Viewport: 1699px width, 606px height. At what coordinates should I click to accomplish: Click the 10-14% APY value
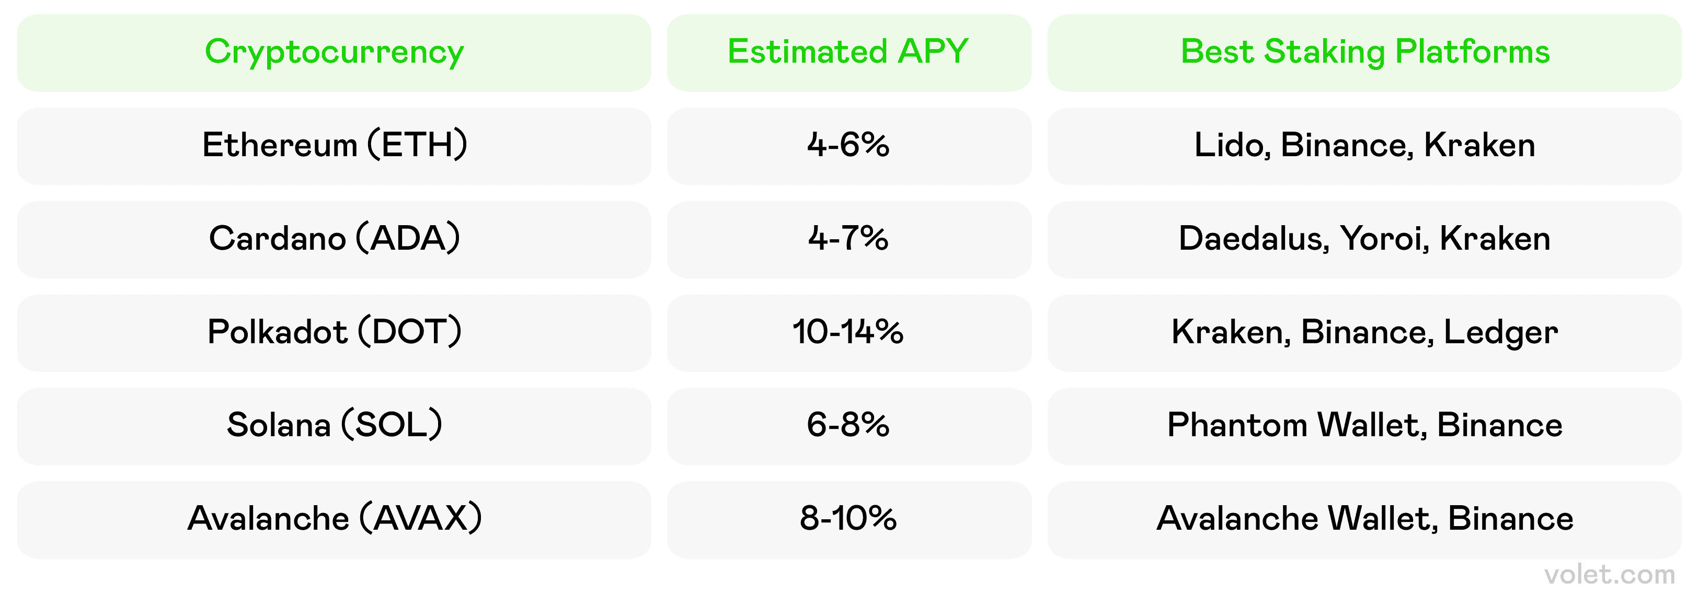click(848, 332)
